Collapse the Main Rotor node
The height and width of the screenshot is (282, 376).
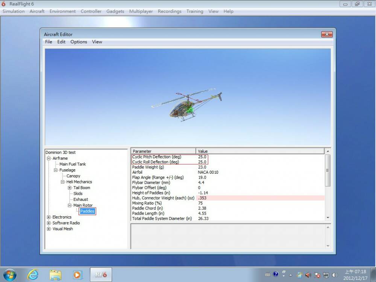coord(70,205)
